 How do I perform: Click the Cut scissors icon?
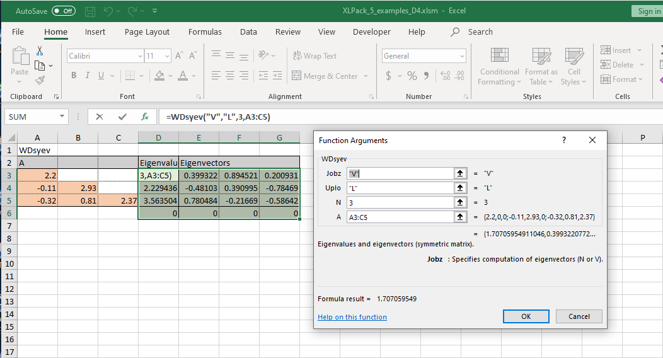(40, 51)
